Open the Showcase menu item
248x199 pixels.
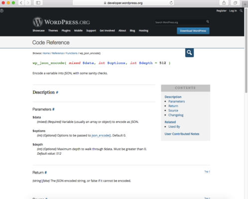(38, 30)
